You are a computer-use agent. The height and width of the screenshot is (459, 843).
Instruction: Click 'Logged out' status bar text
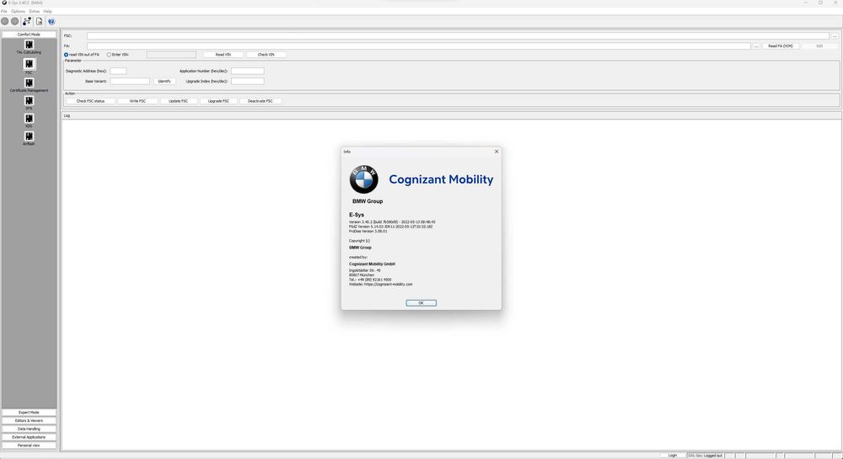[713, 456]
